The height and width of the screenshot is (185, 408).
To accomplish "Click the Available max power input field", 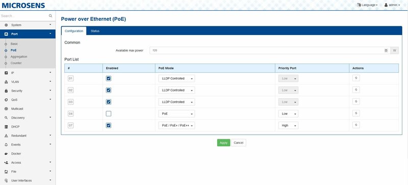I will (x=270, y=50).
